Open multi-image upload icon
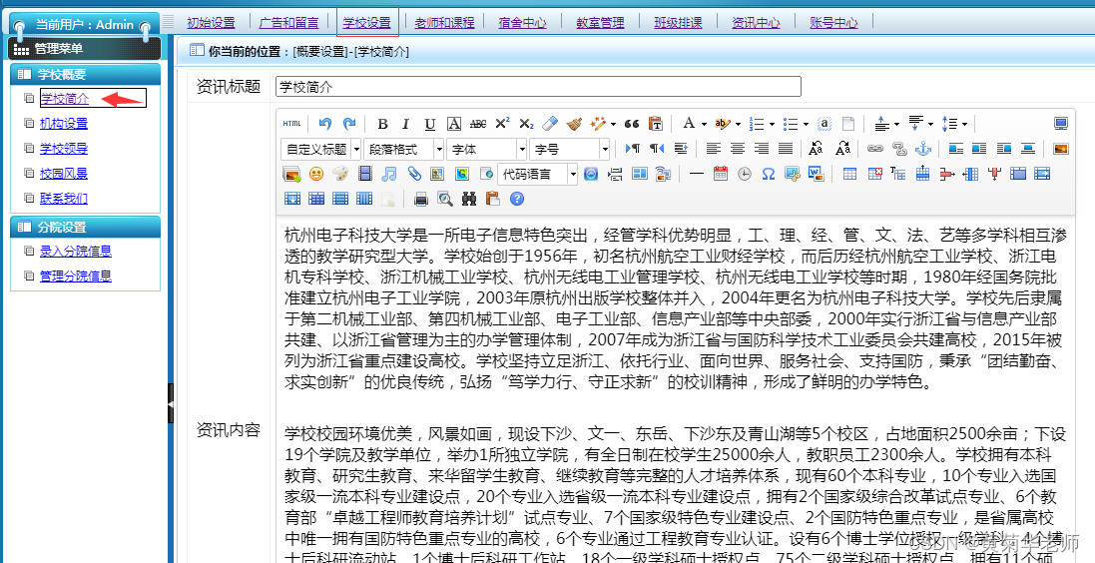1095x563 pixels. (x=291, y=174)
